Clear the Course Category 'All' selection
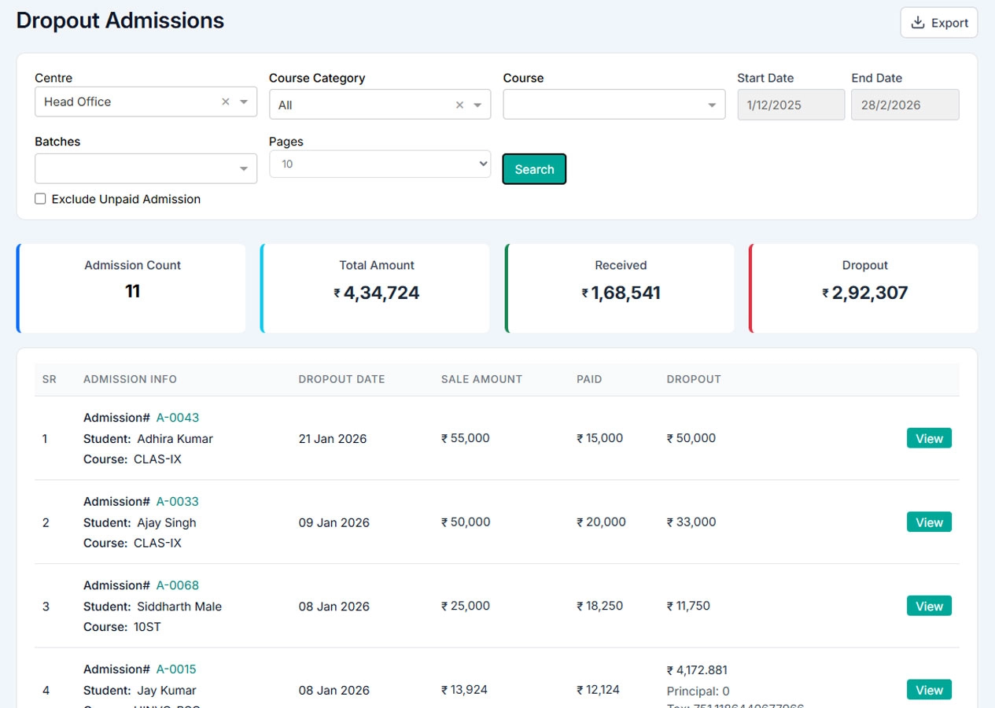Image resolution: width=995 pixels, height=708 pixels. pos(460,105)
